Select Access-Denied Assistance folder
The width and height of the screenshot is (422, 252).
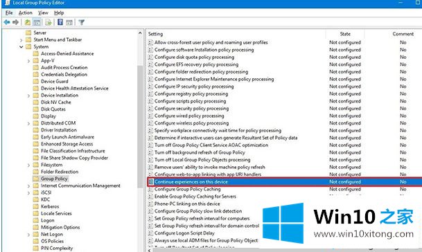(x=67, y=53)
